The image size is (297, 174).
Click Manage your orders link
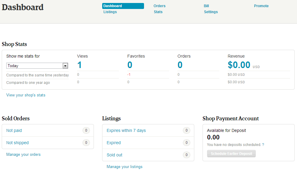pyautogui.click(x=23, y=154)
